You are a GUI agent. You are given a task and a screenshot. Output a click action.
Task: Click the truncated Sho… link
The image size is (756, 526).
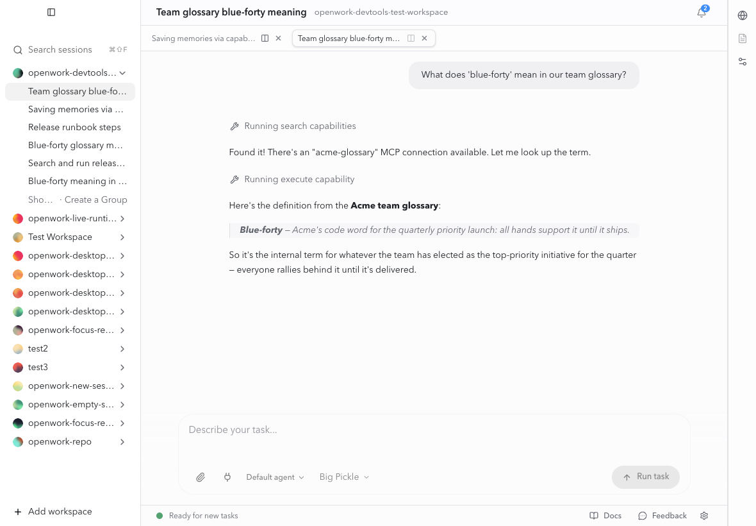(x=40, y=199)
